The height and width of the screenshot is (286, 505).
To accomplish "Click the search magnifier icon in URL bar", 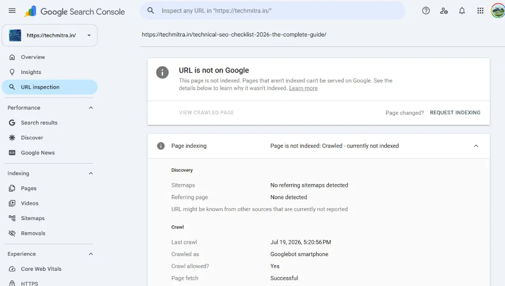I will pos(151,10).
